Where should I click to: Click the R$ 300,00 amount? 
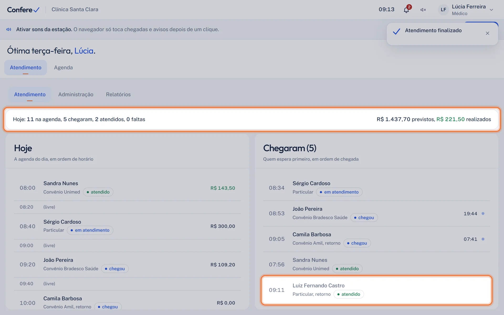[x=223, y=226]
